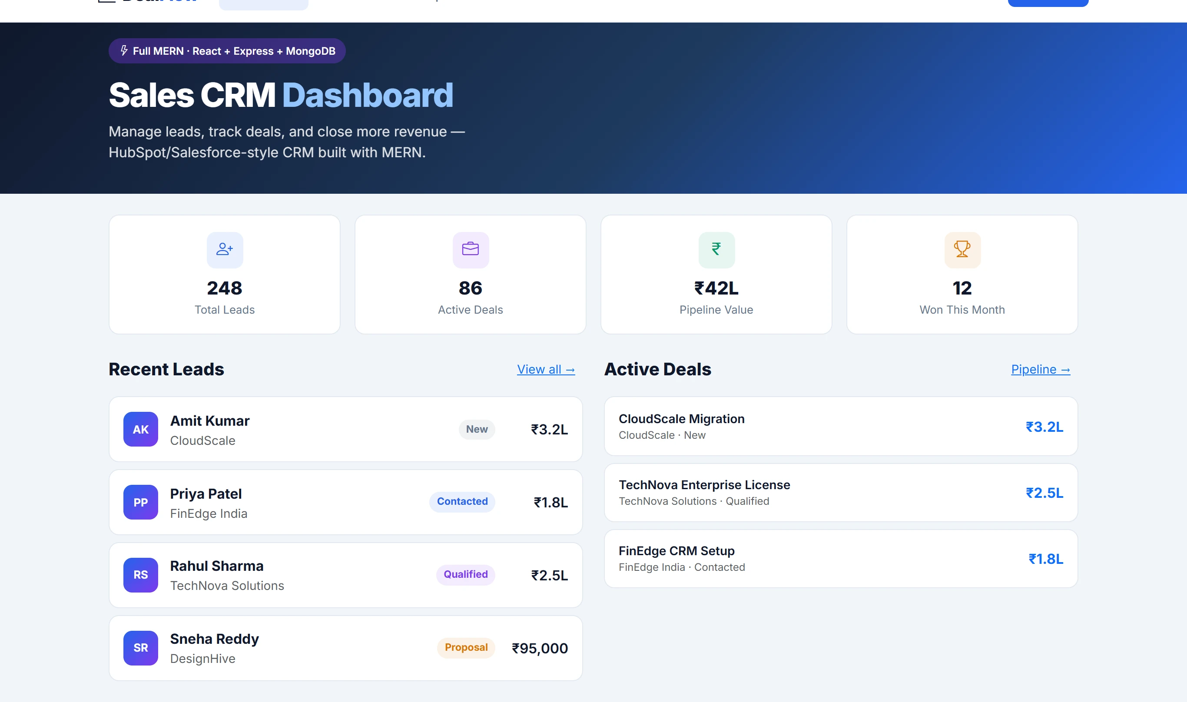Click the RS avatar for Rahul Sharma
Viewport: 1187px width, 702px height.
click(x=140, y=575)
